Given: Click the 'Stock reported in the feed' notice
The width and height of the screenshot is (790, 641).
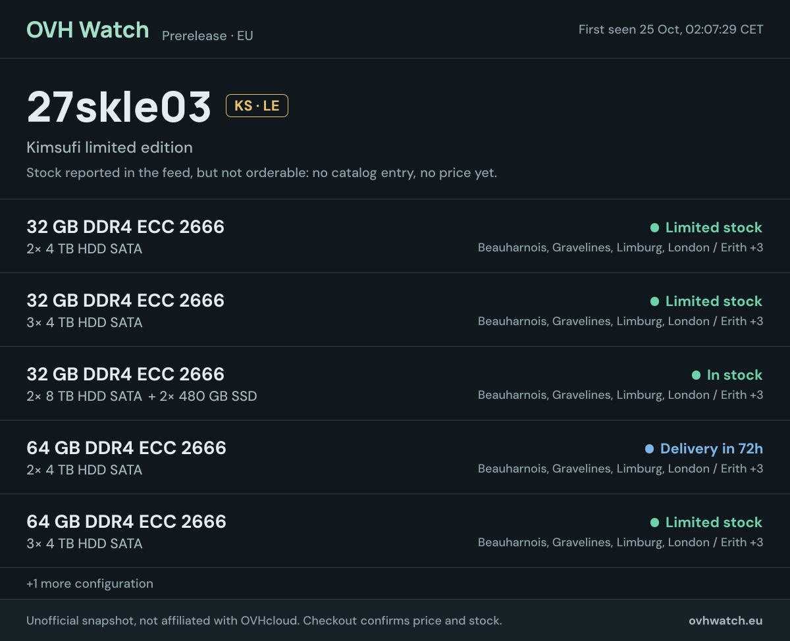Looking at the screenshot, I should pos(261,173).
